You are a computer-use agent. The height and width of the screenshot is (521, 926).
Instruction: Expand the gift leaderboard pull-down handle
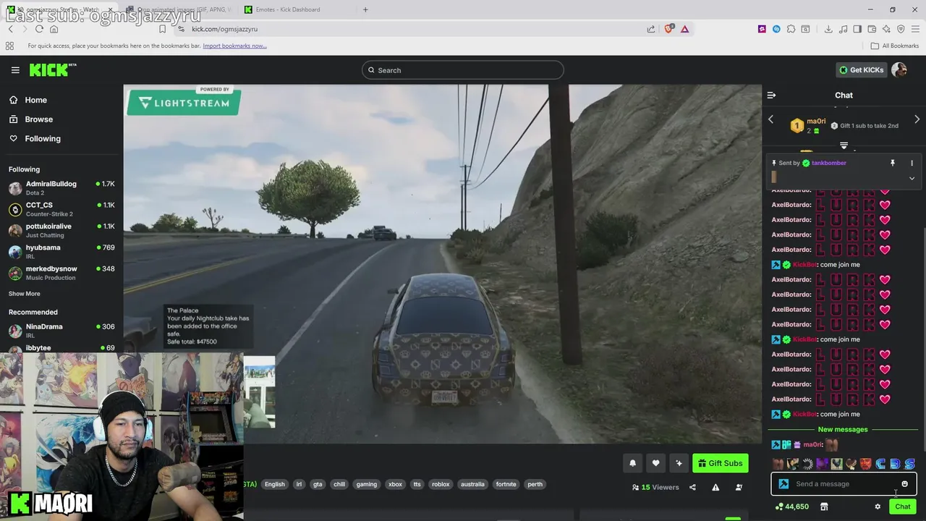tap(844, 145)
